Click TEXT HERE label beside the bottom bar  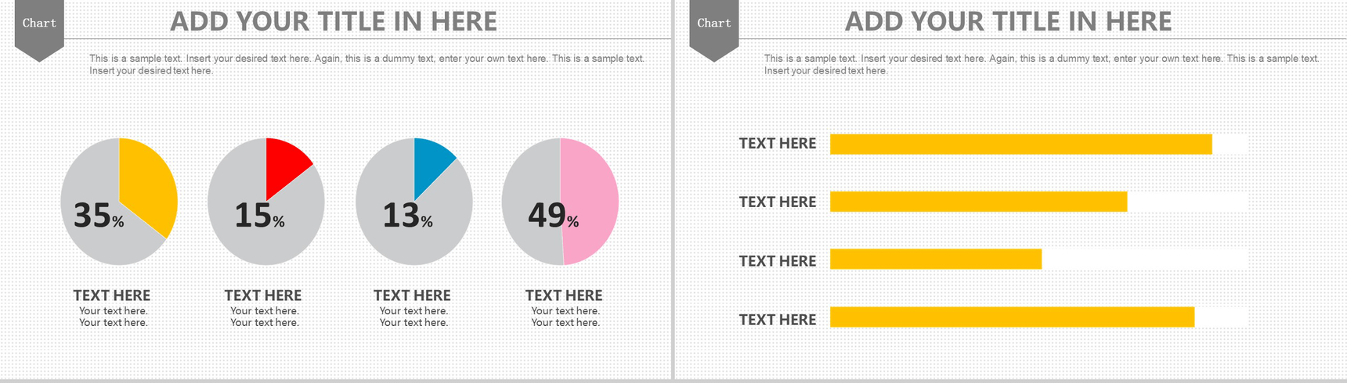pos(778,320)
